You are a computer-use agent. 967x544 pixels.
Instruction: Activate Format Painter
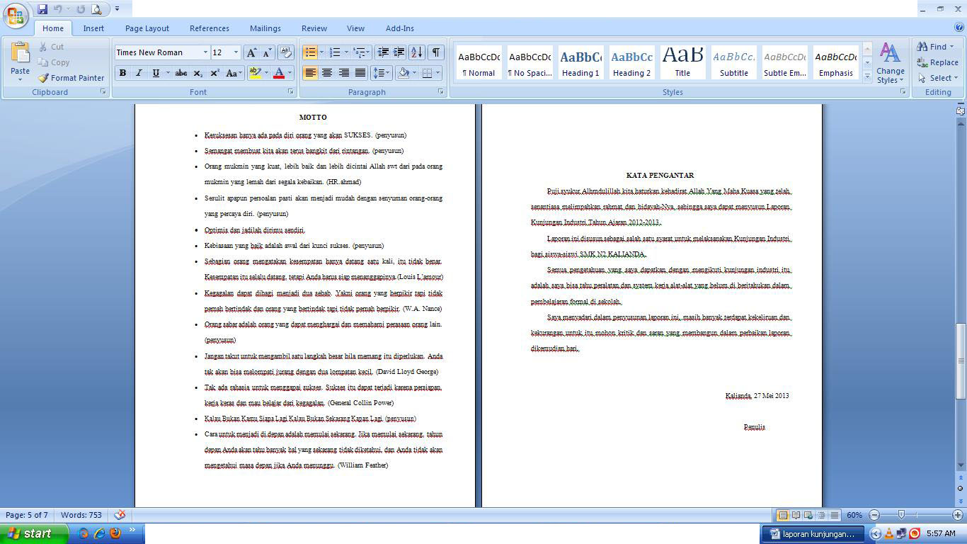[71, 78]
